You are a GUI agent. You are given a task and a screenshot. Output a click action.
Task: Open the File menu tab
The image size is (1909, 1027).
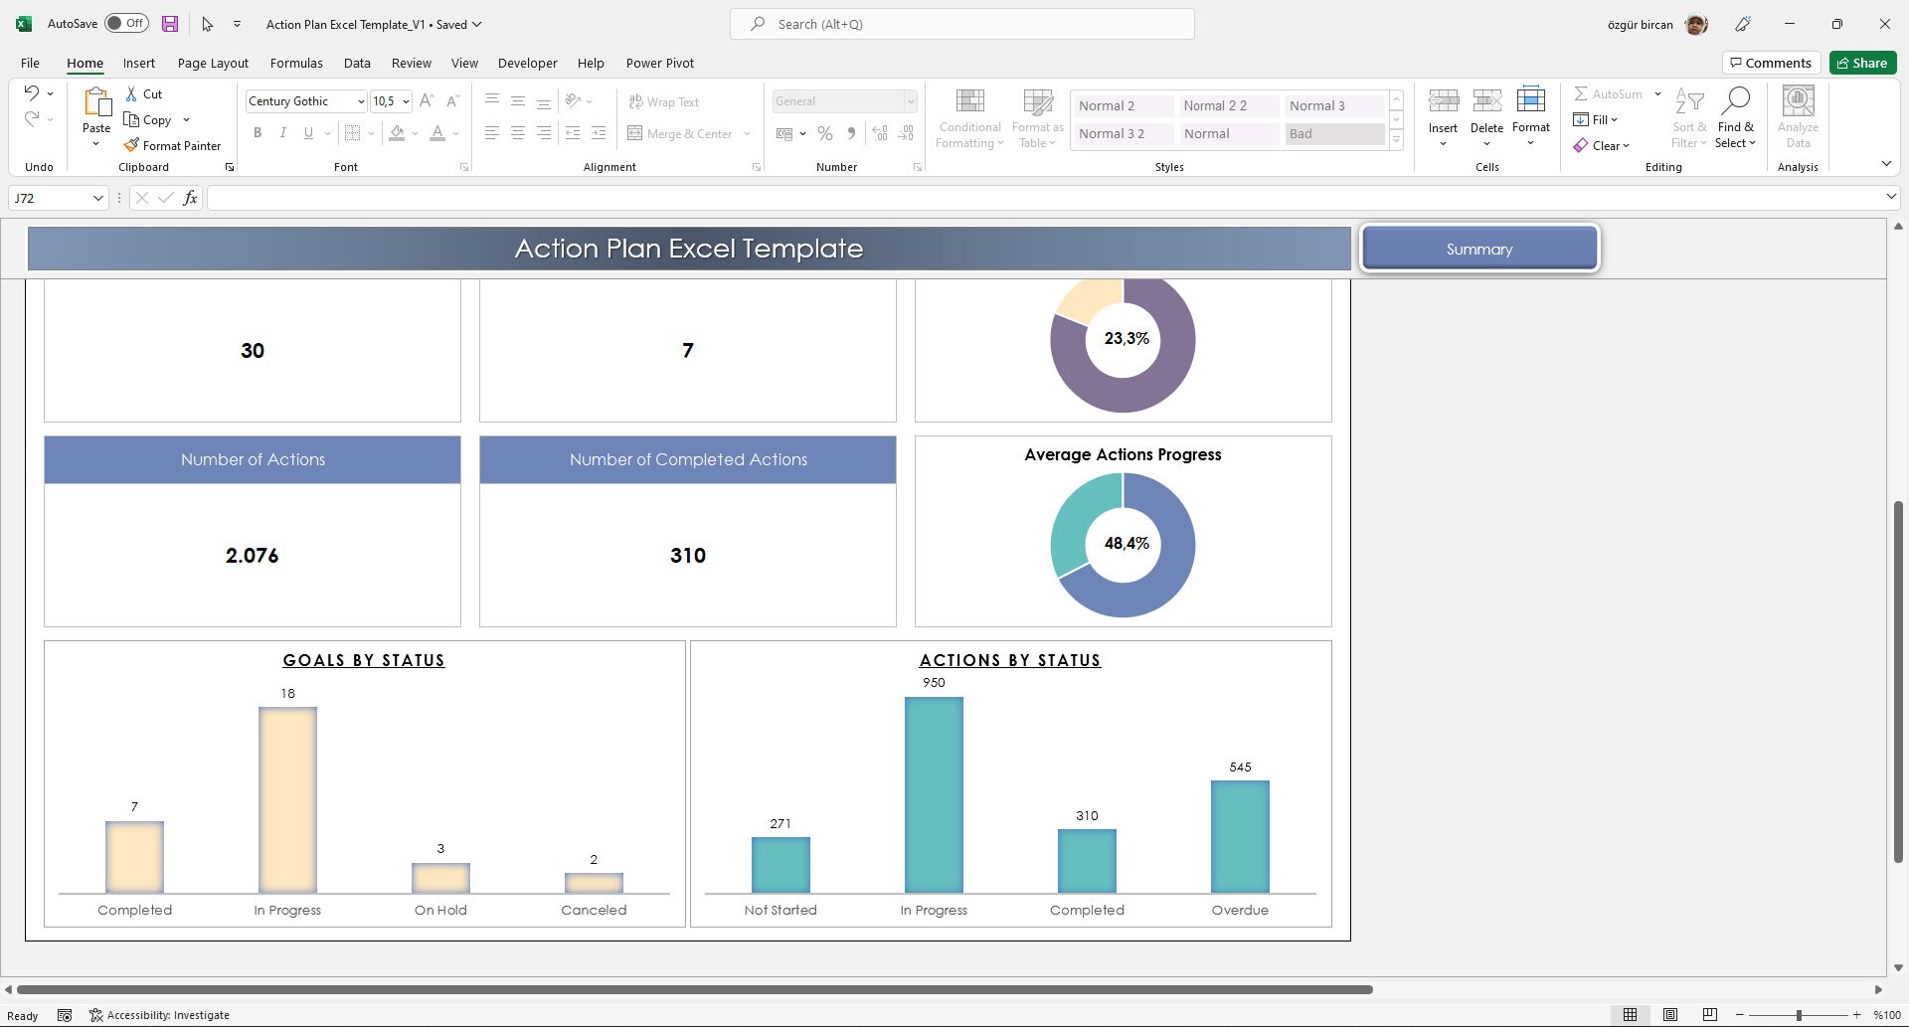tap(30, 63)
